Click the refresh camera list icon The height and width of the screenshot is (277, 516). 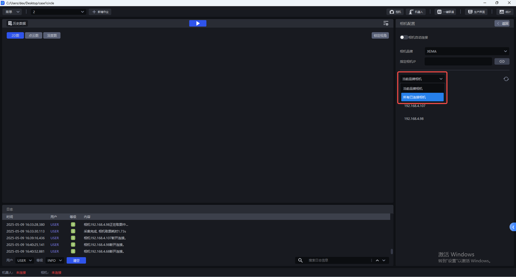click(x=506, y=79)
